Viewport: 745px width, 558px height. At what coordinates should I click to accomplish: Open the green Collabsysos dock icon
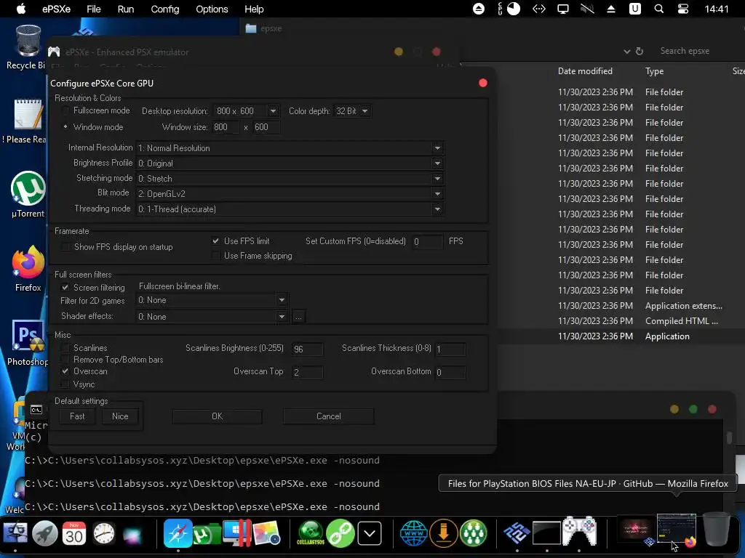tap(311, 533)
